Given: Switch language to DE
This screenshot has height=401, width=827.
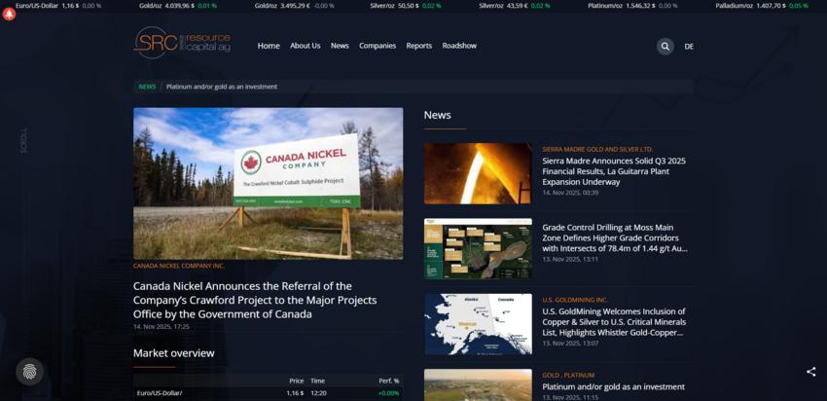Looking at the screenshot, I should point(689,47).
